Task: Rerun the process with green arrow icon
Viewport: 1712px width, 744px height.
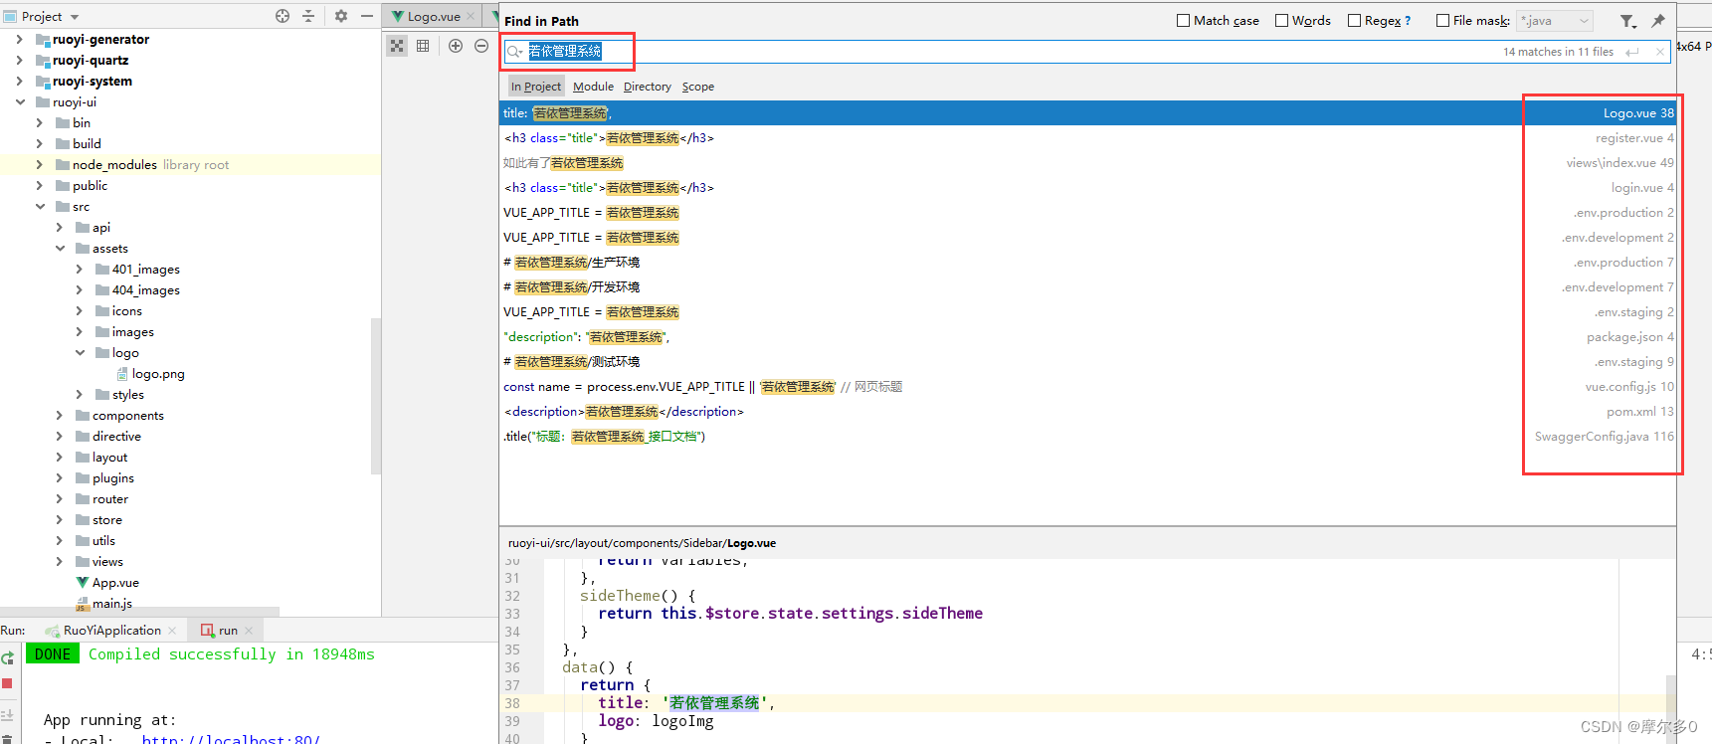Action: 8,657
